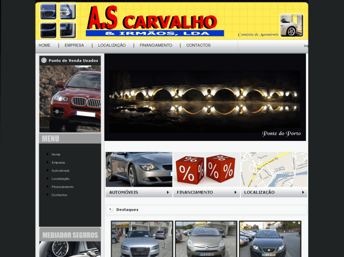This screenshot has width=344, height=257.
Task: Select CONTACTOS in the top navigation
Action: (x=198, y=45)
